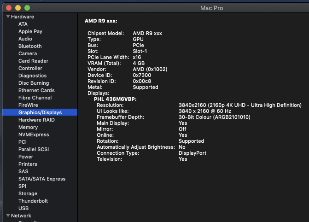309x222 pixels.
Task: Select SPI in the sidebar
Action: 22,186
